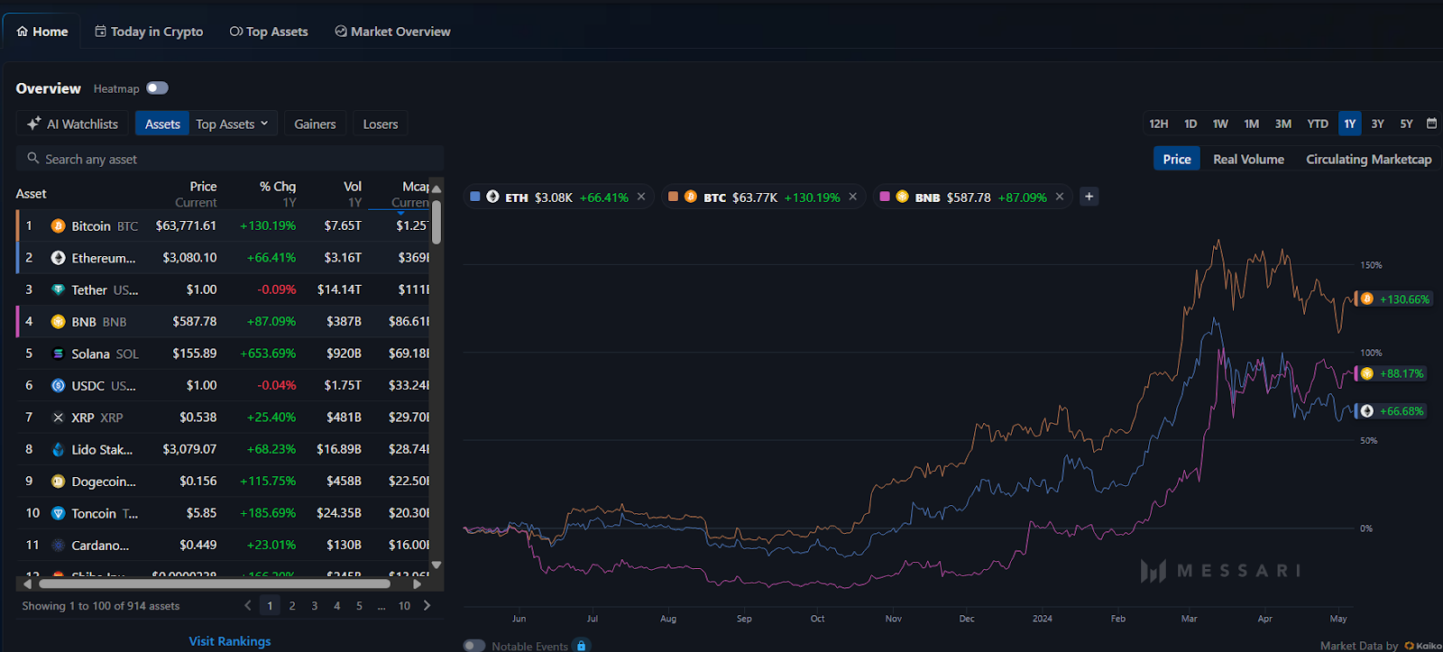Click the Bitcoin coin icon in table
Viewport: 1443px width, 652px height.
click(58, 226)
